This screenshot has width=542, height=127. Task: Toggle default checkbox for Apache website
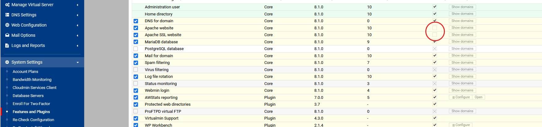[x=435, y=28]
